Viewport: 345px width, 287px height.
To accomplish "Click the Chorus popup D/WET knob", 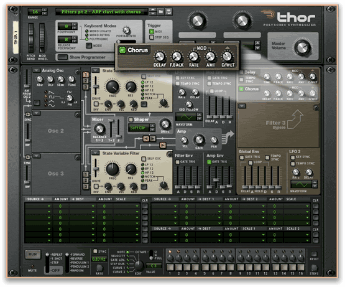I will point(228,57).
